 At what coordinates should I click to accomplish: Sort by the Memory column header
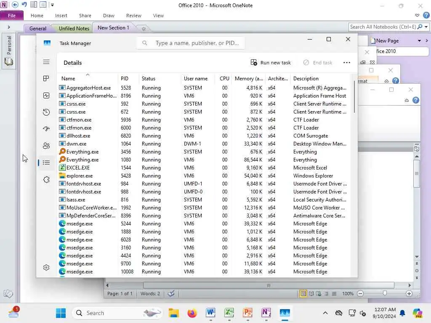pyautogui.click(x=249, y=79)
